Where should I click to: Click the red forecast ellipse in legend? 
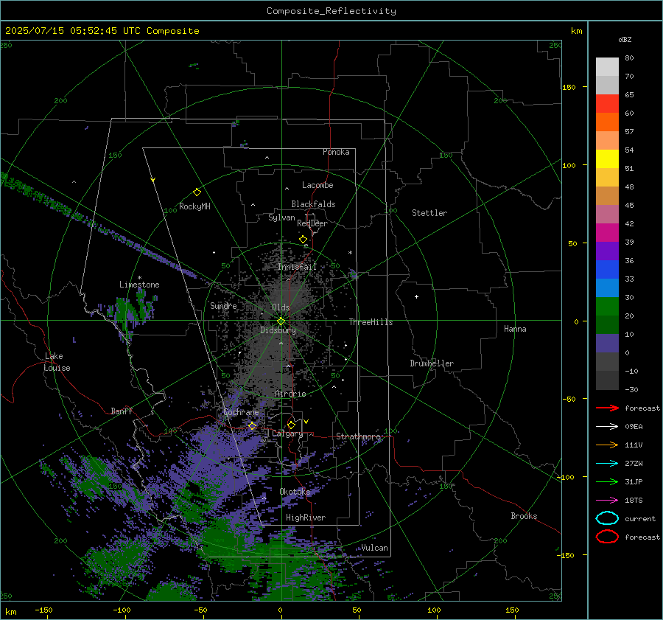(607, 537)
